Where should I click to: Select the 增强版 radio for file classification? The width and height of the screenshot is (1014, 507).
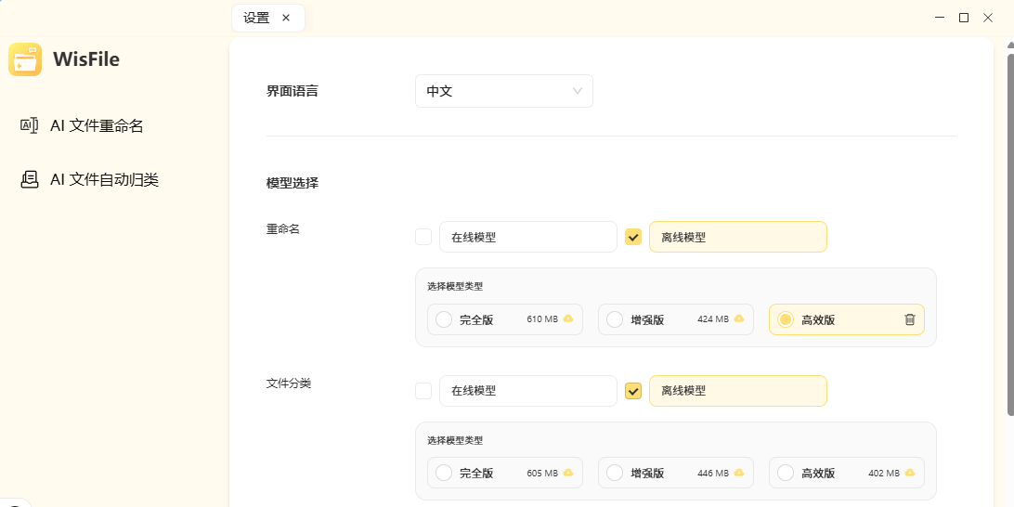pos(615,473)
